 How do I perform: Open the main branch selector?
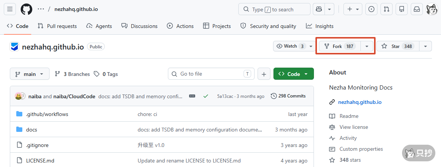pyautogui.click(x=30, y=74)
